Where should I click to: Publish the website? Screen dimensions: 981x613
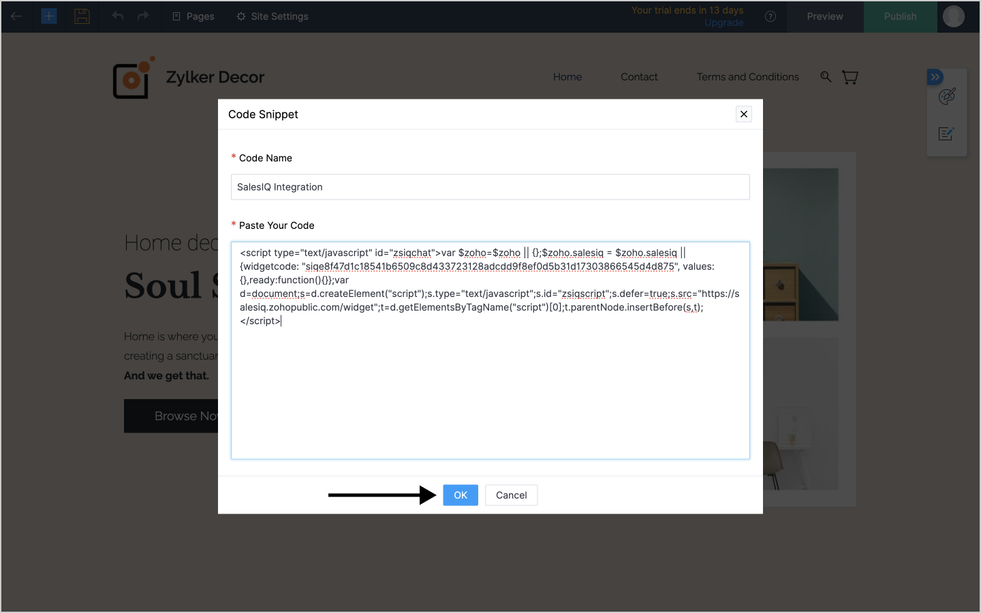tap(901, 16)
